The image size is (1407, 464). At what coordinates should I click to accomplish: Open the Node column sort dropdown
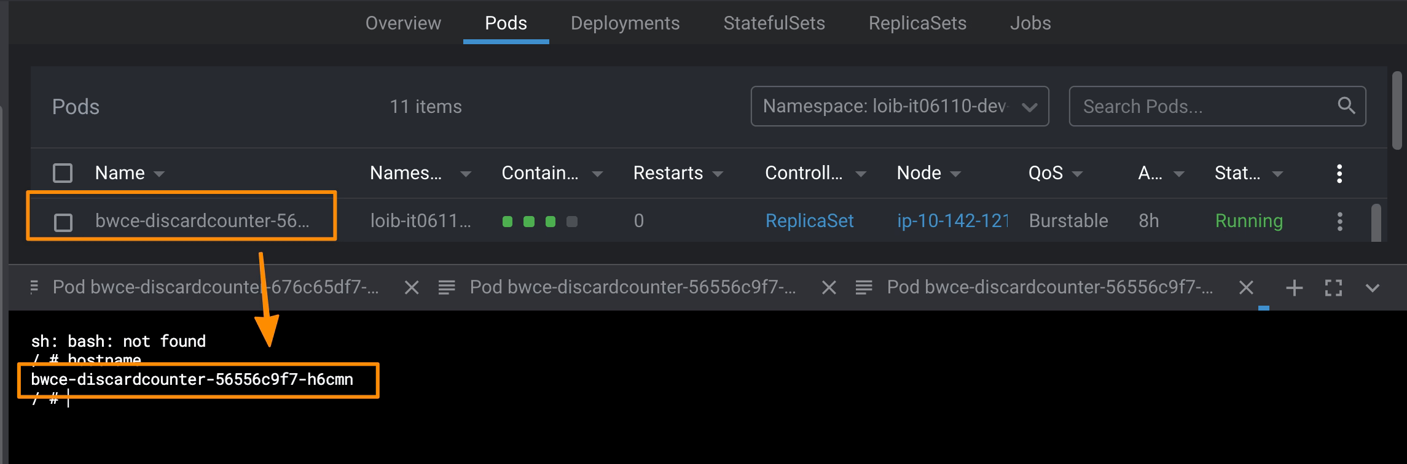click(956, 173)
